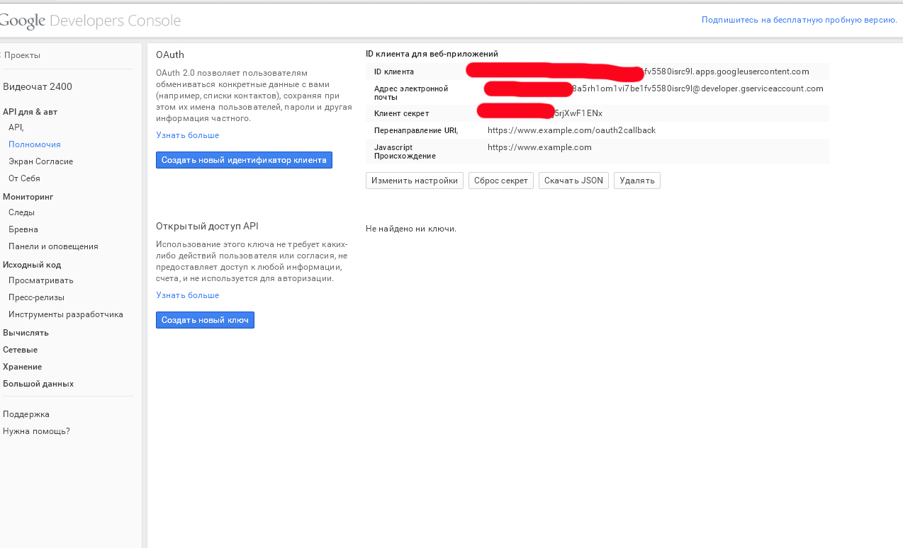Open the Нужна помощь? link
903x548 pixels.
(x=36, y=431)
